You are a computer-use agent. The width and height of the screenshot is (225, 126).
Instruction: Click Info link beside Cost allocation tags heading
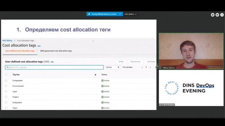pos(39,46)
